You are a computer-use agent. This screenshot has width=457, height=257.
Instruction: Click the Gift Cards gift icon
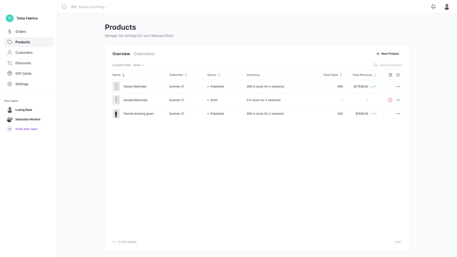(10, 74)
